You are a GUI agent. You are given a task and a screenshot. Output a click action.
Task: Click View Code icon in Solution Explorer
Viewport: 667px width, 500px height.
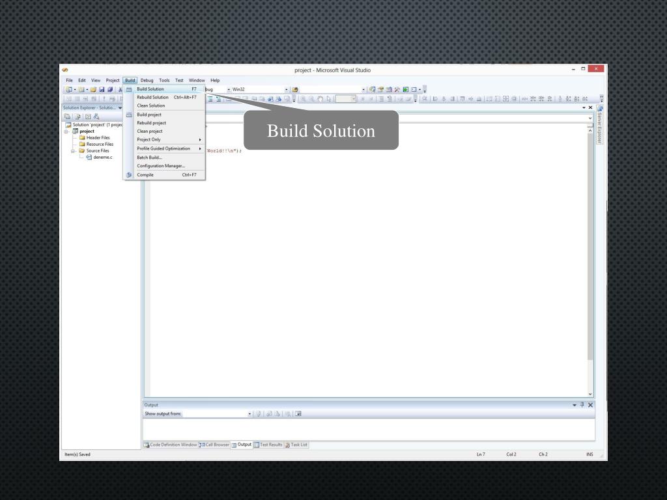[x=88, y=117]
